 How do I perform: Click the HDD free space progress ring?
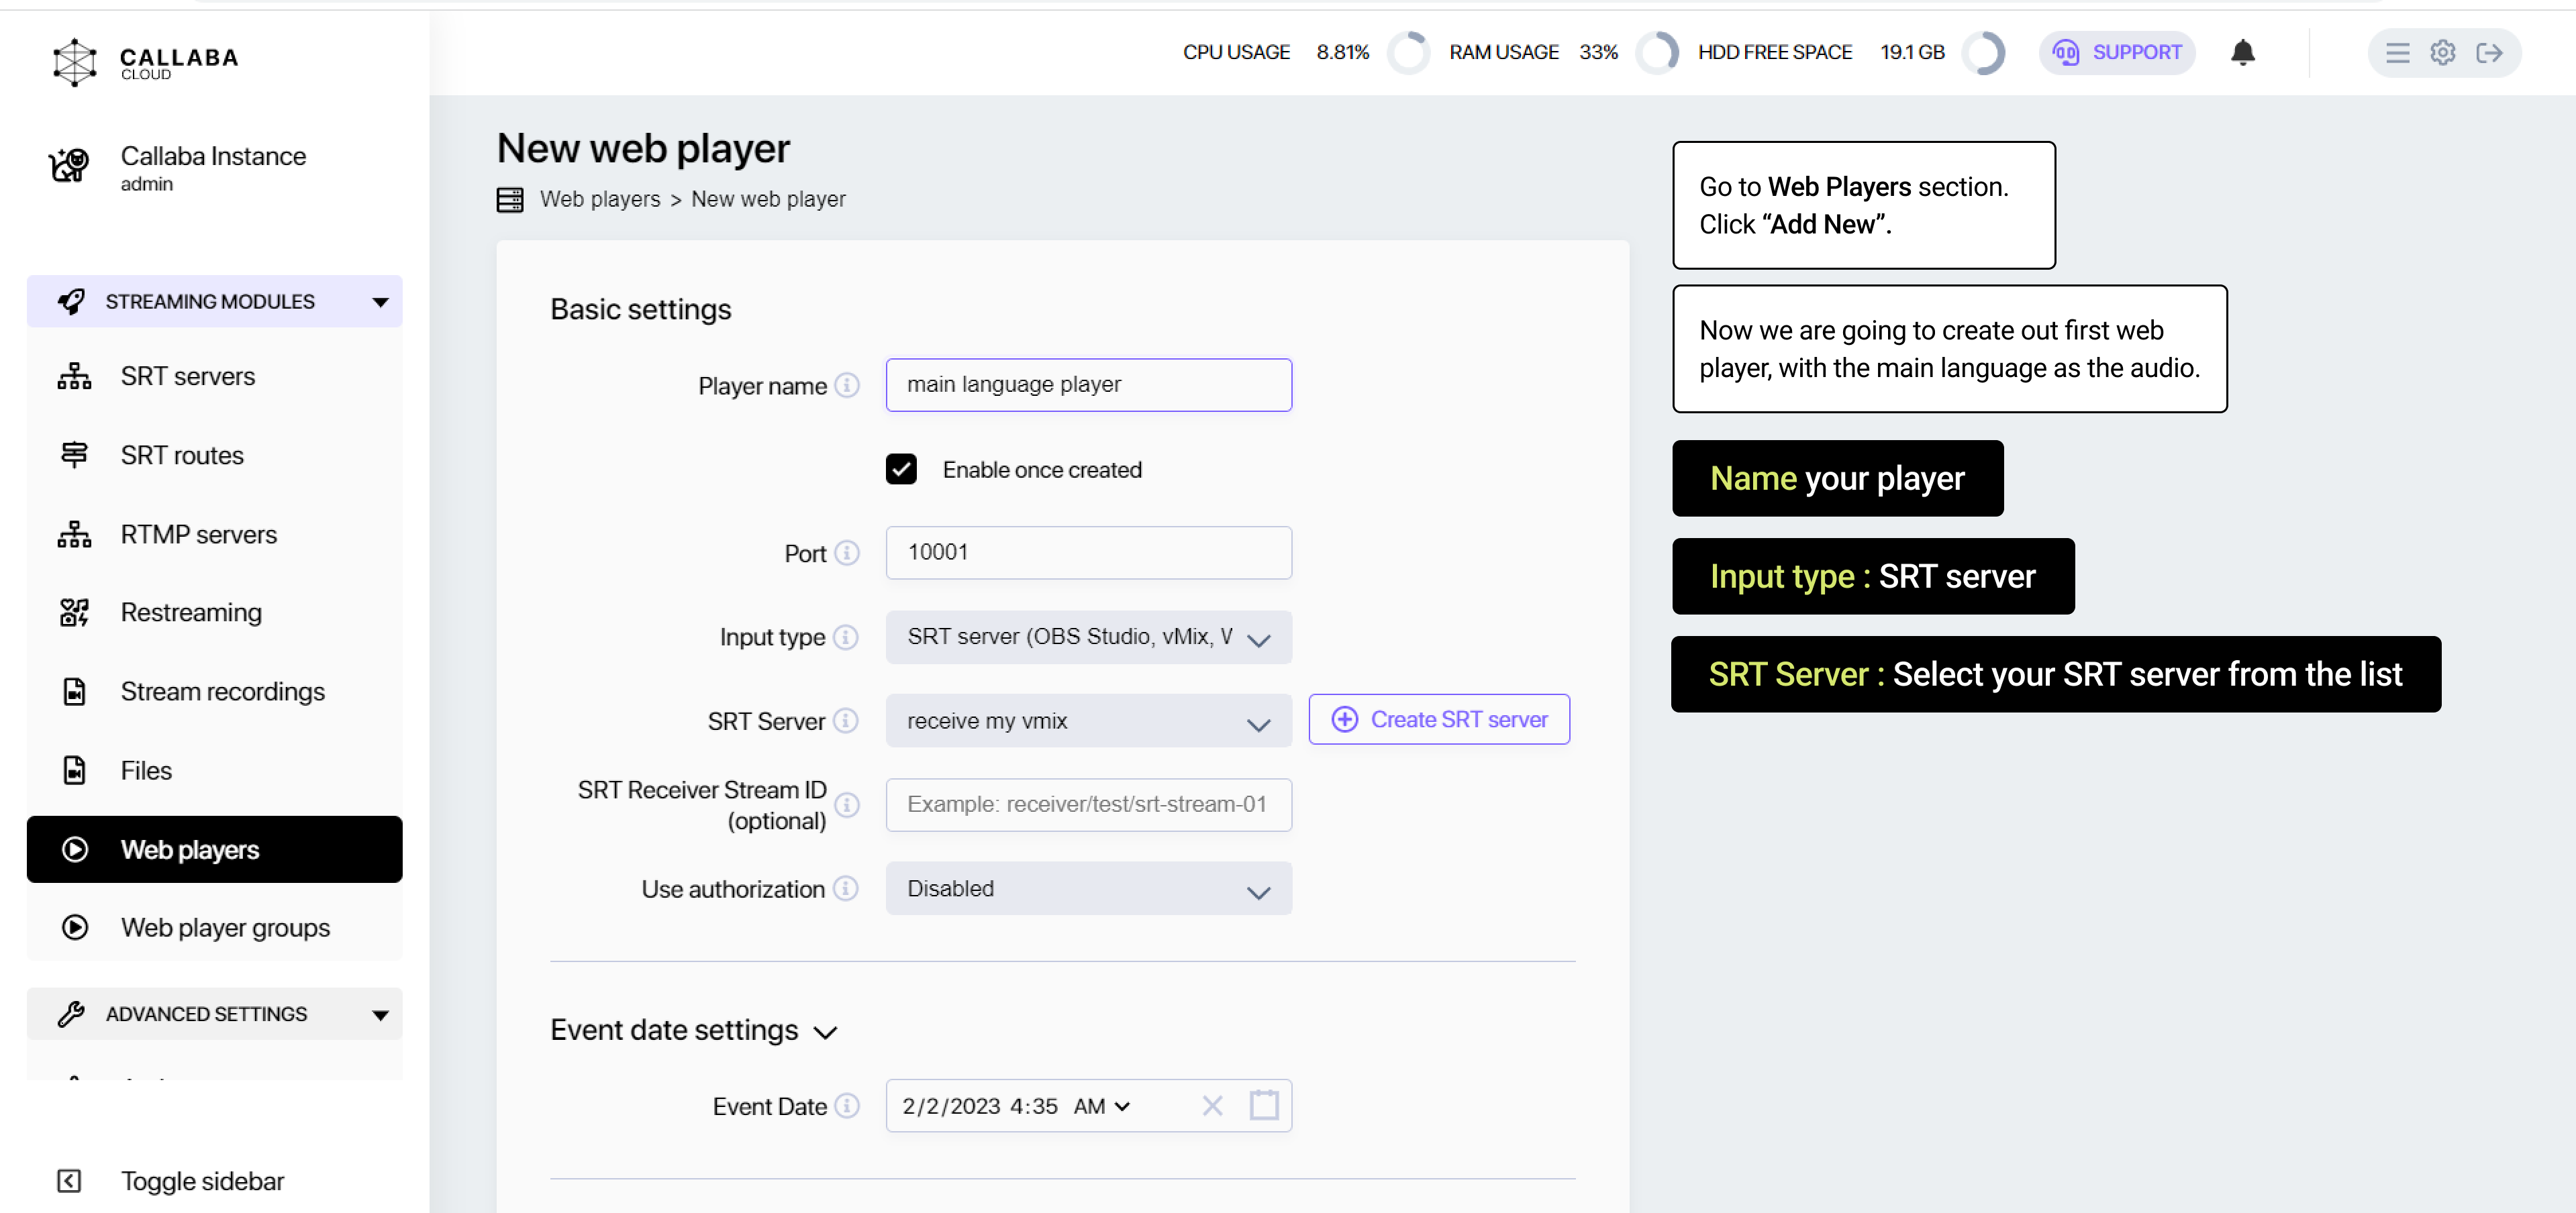point(1983,52)
